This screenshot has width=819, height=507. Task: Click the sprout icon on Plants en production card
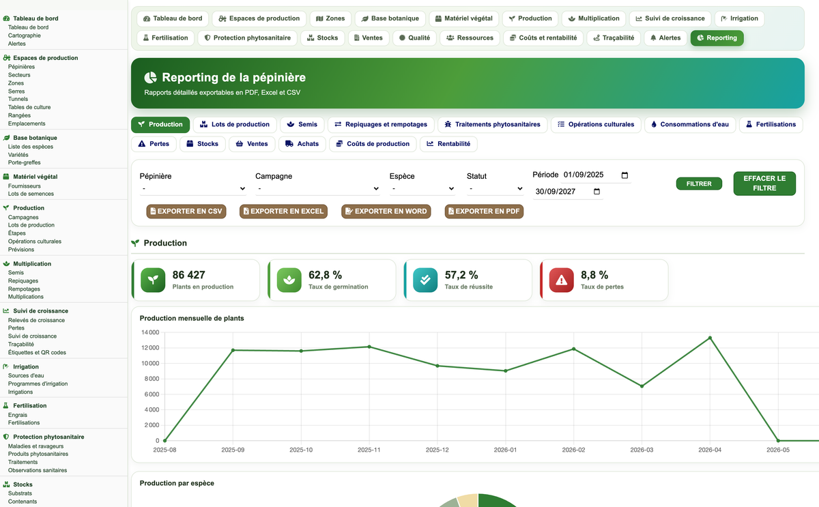point(153,280)
